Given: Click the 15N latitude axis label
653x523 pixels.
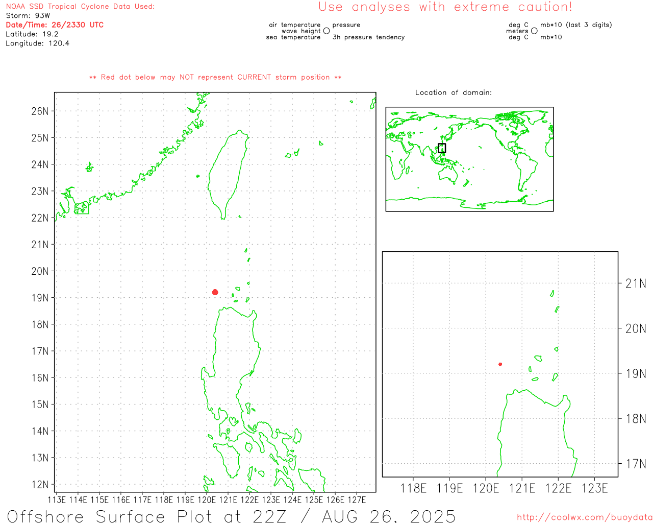Looking at the screenshot, I should tap(40, 405).
